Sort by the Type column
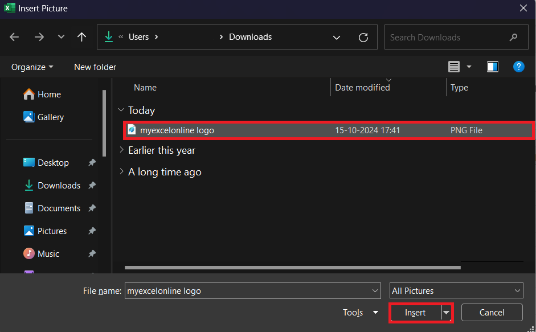 (x=459, y=88)
